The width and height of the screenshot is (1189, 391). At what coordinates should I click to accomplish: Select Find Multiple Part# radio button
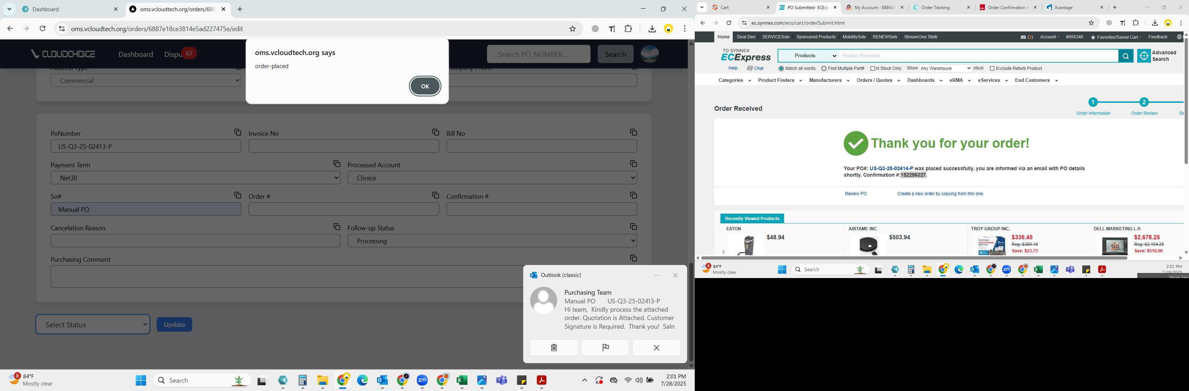(x=824, y=68)
